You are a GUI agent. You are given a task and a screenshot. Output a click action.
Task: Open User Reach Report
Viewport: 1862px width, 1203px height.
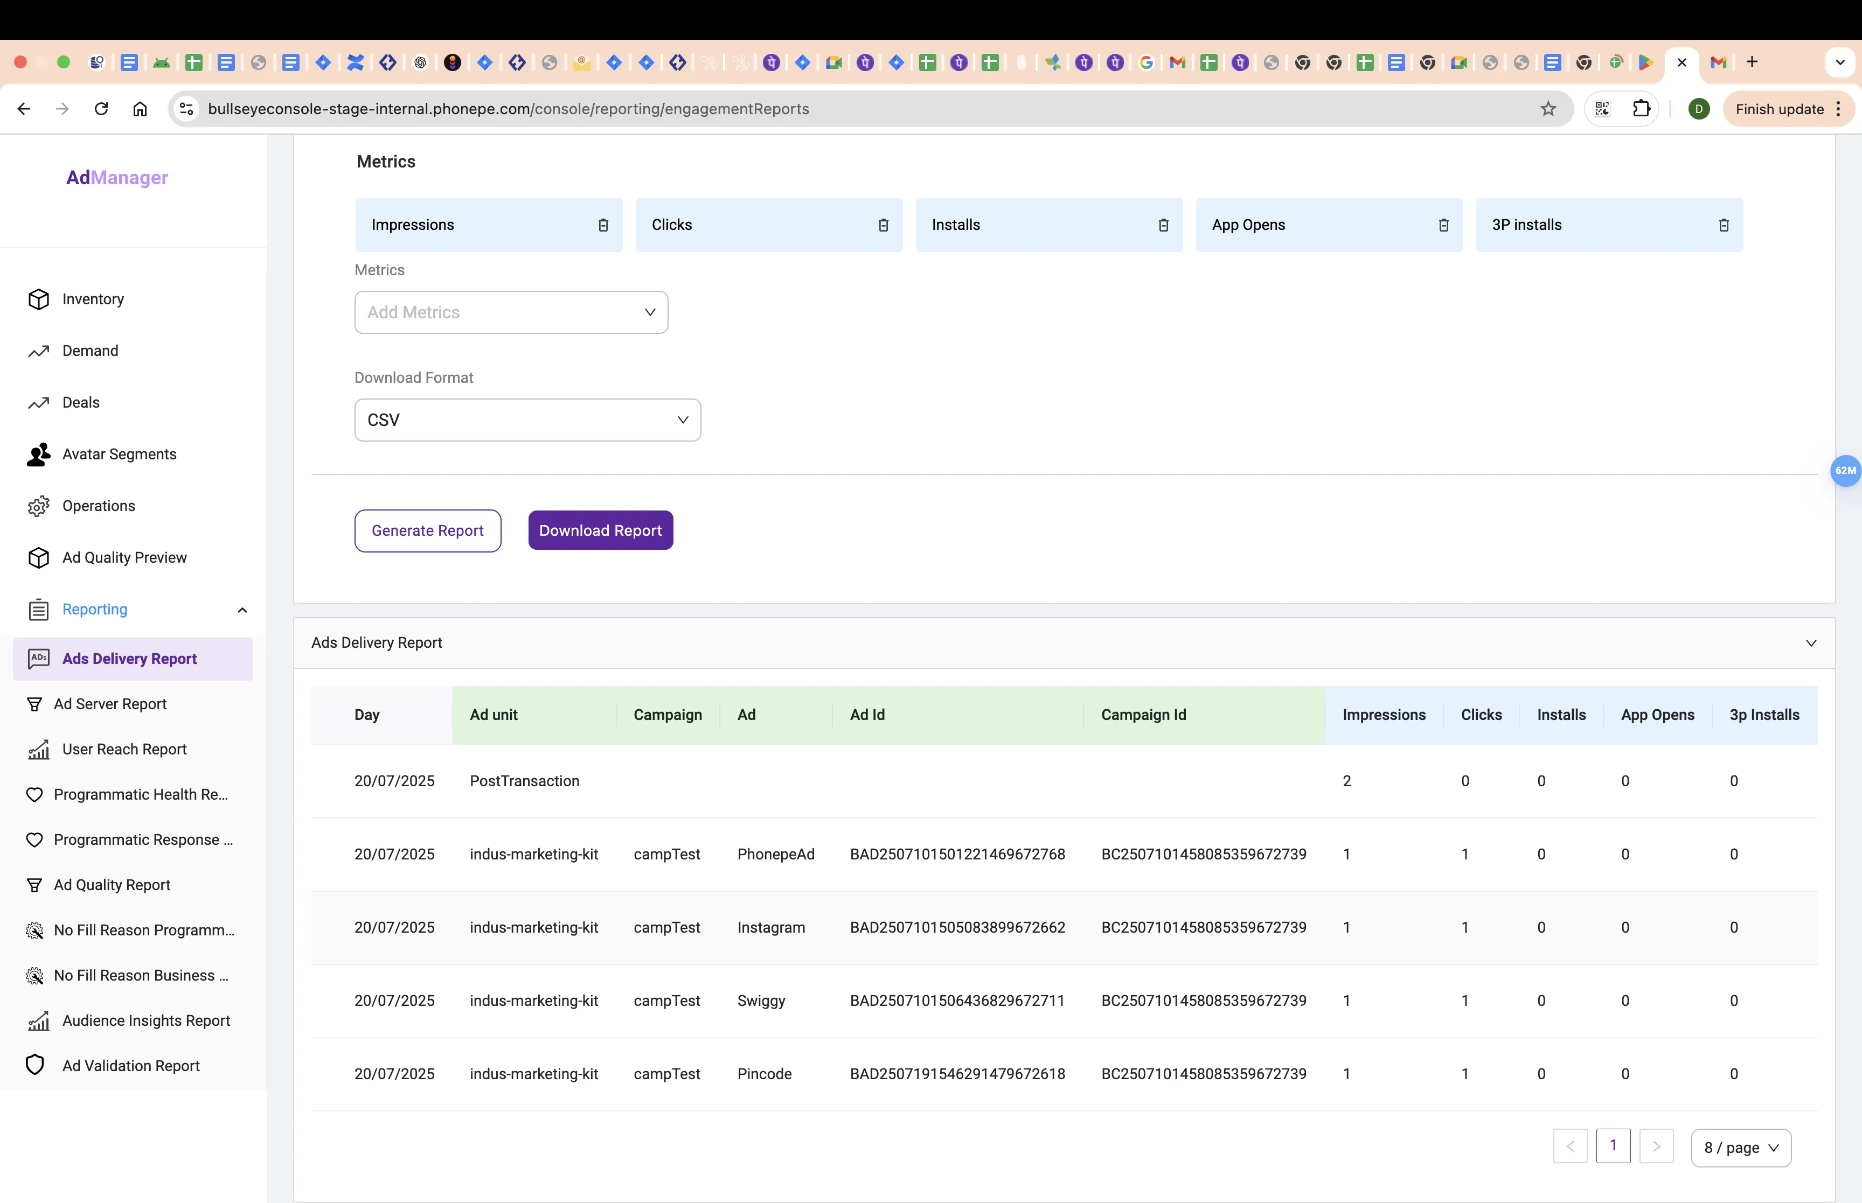pos(124,749)
